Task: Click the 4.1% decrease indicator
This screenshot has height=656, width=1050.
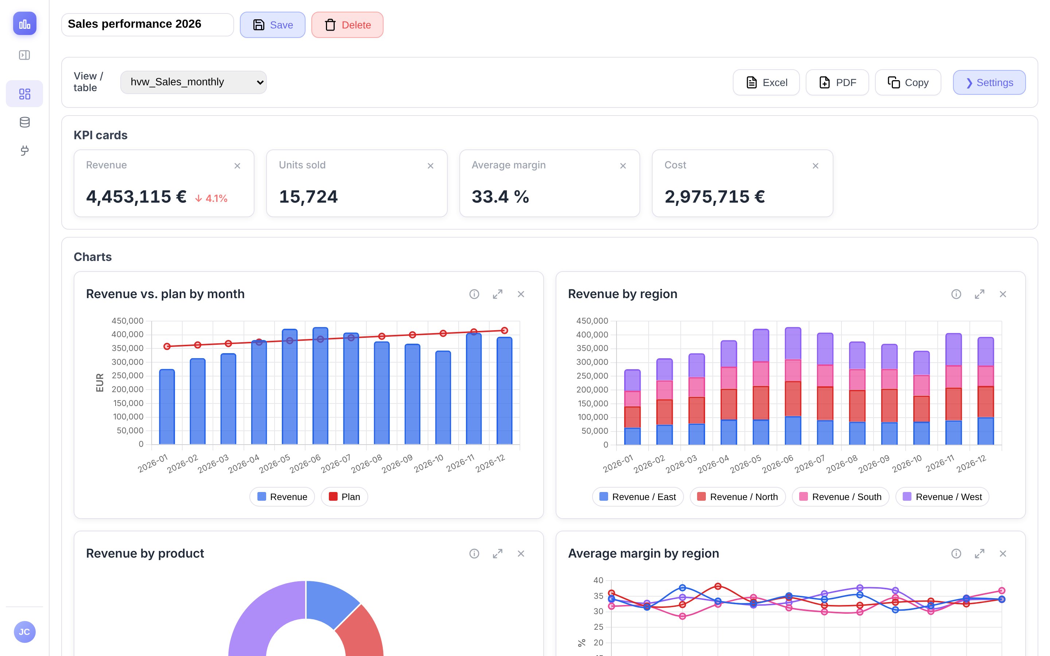Action: pos(211,198)
